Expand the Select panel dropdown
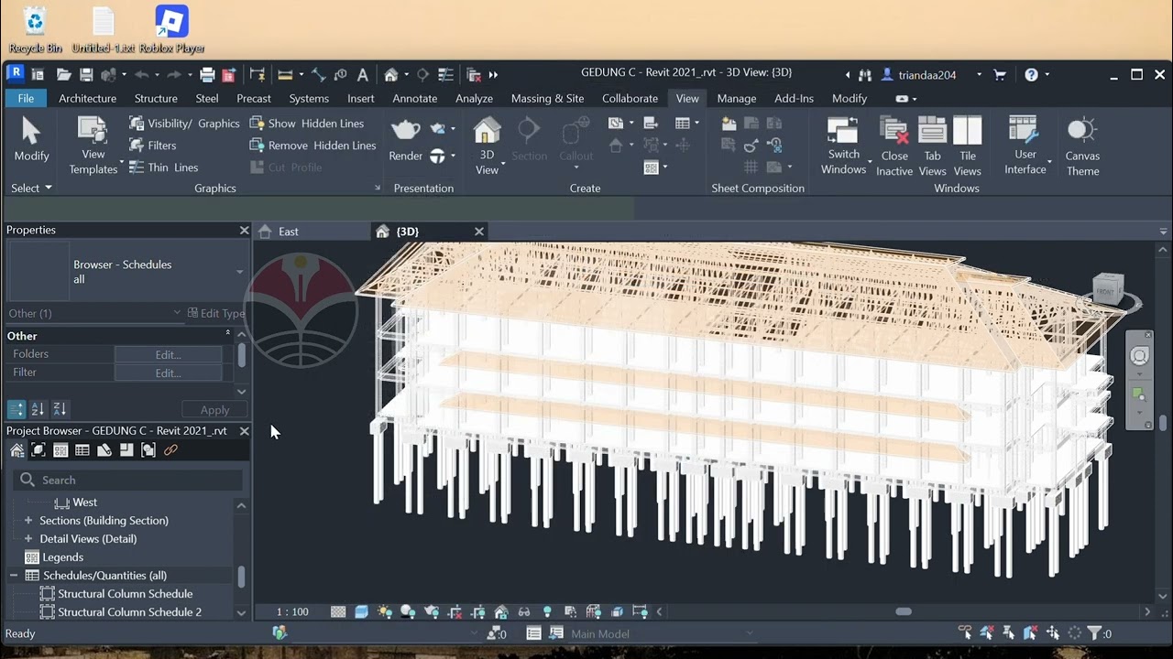Screen dimensions: 1173x659 point(31,189)
